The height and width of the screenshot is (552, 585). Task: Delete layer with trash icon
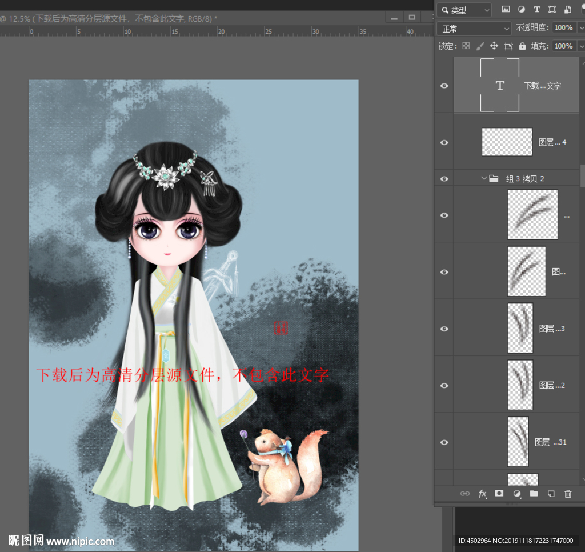pos(568,494)
